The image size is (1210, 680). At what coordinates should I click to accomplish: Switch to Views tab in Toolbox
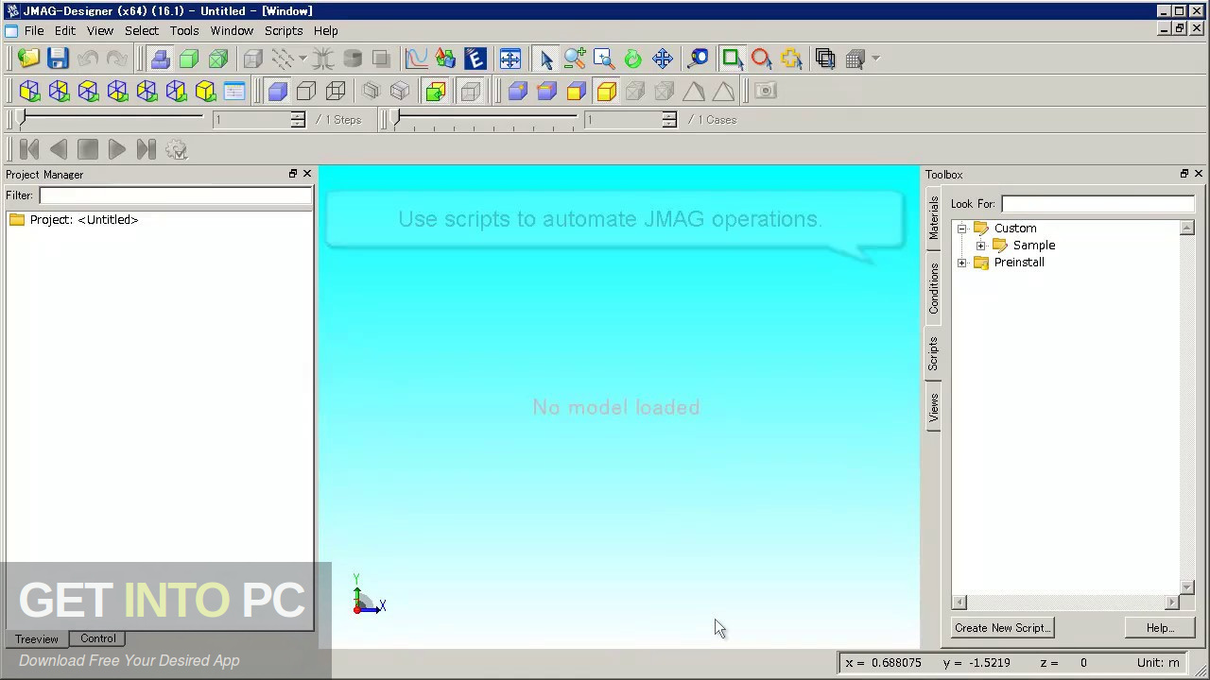(934, 407)
